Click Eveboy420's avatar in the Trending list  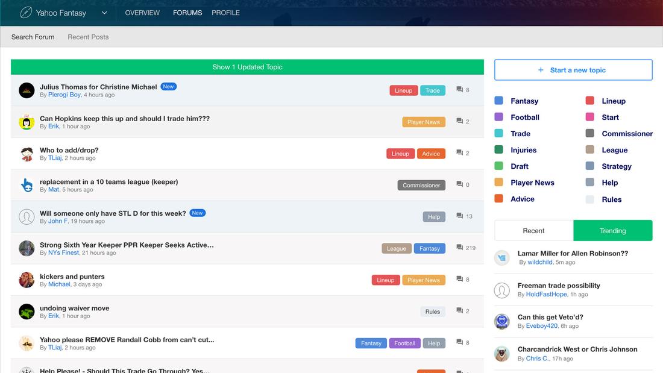click(x=502, y=321)
